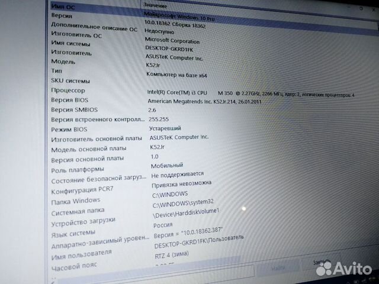This screenshot has width=379, height=284.
Task: Select the 'Роль платформы' row label
Action: pyautogui.click(x=78, y=170)
